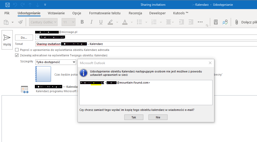Switch to the Formatowanie tekstu tab
The width and height of the screenshot is (257, 142).
point(105,13)
